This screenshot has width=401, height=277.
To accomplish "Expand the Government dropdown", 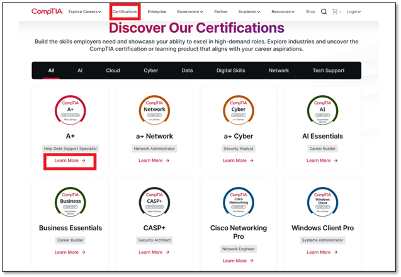I will click(x=189, y=12).
